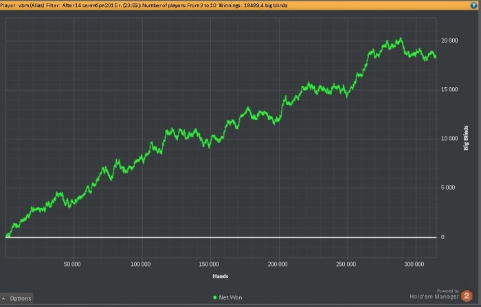Click the 0 baseline axis label
The height and width of the screenshot is (307, 481).
point(443,237)
